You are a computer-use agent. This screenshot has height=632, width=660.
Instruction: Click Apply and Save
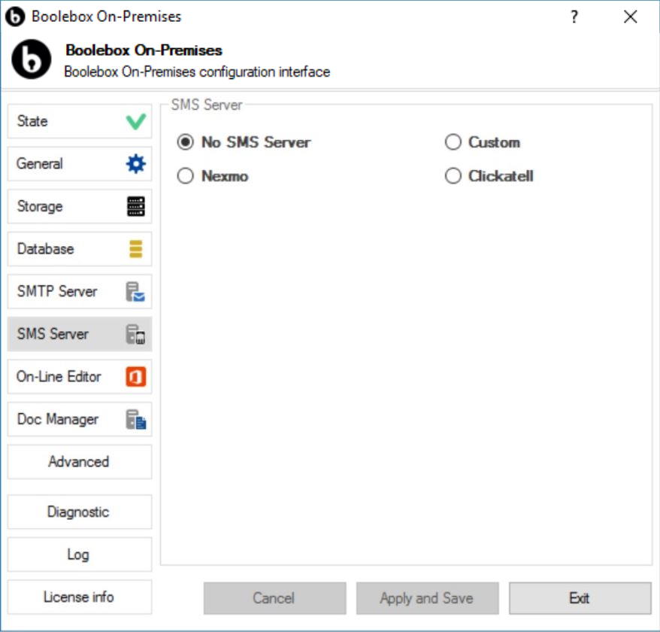[x=427, y=598]
